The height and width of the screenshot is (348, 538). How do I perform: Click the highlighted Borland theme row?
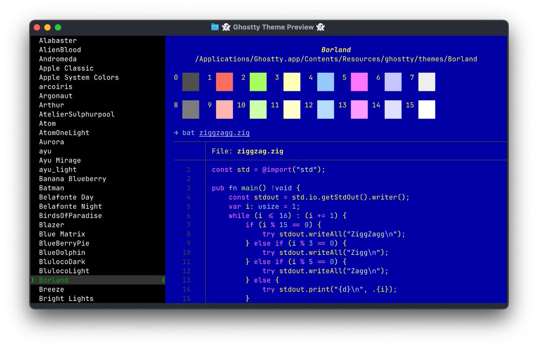(x=98, y=280)
